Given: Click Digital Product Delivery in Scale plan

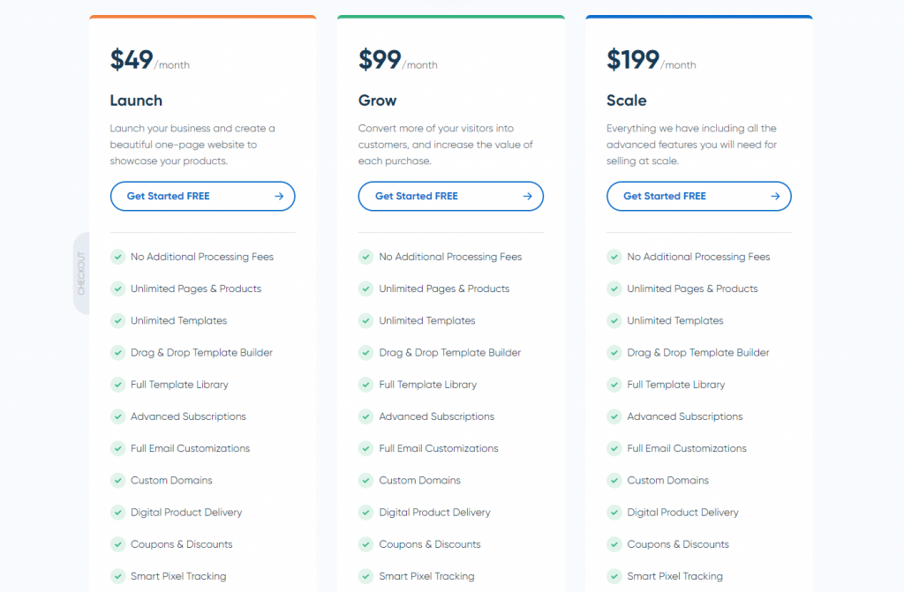Looking at the screenshot, I should [682, 513].
